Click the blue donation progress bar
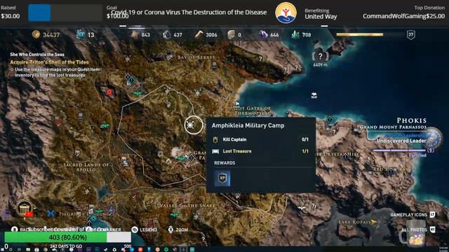This screenshot has width=449, height=252. pyautogui.click(x=39, y=13)
